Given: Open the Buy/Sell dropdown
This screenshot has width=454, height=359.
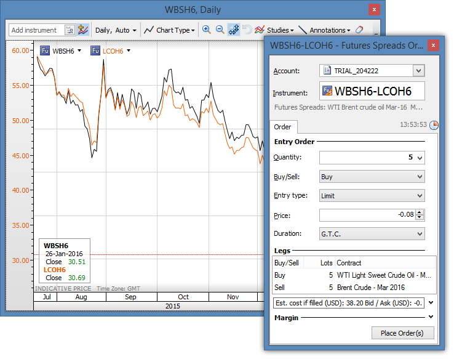Looking at the screenshot, I should [x=372, y=177].
